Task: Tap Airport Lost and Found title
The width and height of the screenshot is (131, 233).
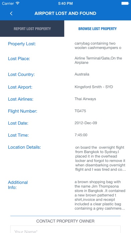Action: (65, 13)
